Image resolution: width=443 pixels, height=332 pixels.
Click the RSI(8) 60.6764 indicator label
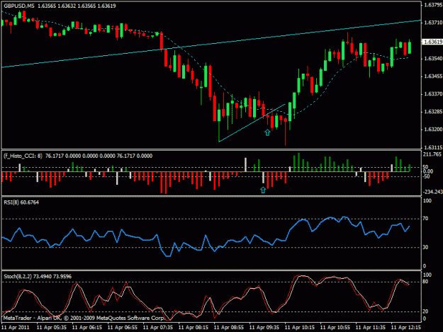coord(21,202)
